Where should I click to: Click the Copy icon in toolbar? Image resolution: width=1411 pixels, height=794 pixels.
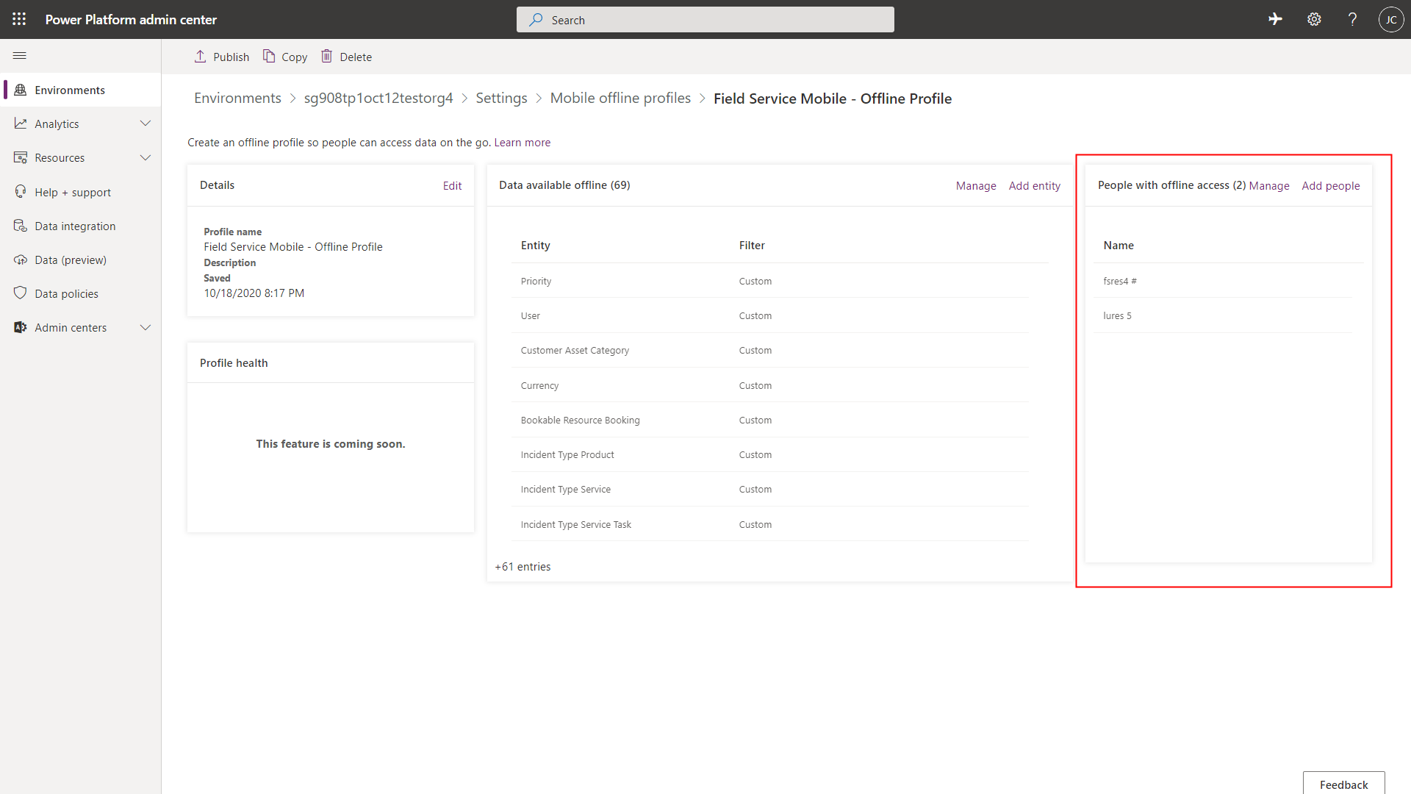tap(269, 57)
